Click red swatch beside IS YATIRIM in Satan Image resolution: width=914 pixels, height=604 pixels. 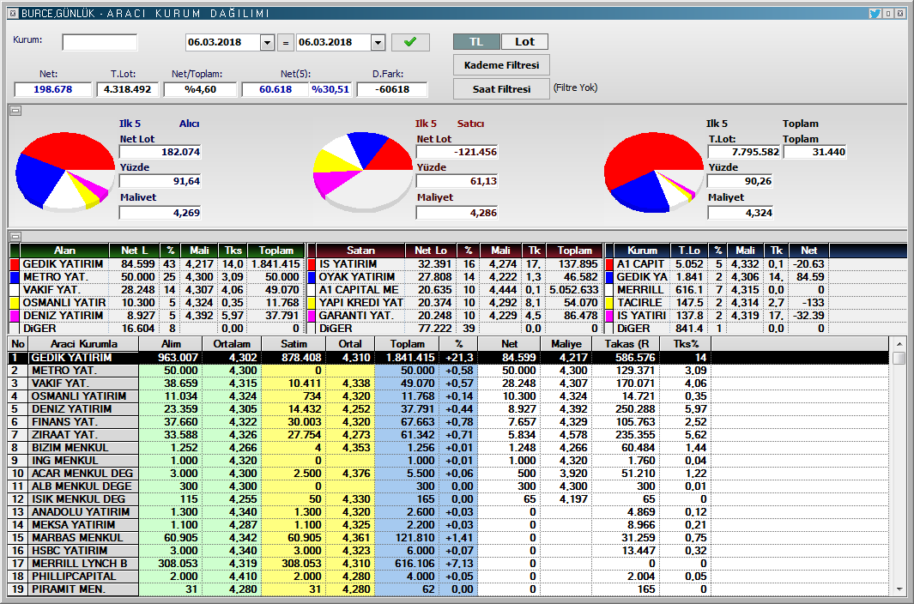click(x=312, y=264)
